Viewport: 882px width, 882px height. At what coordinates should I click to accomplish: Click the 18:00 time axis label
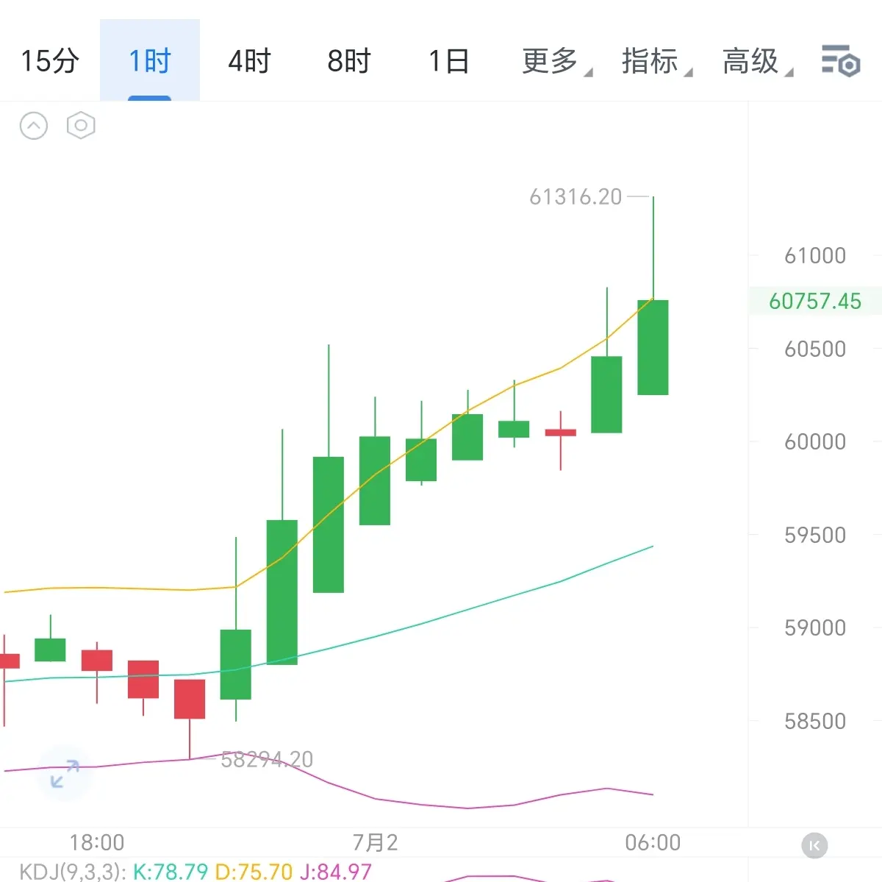97,842
